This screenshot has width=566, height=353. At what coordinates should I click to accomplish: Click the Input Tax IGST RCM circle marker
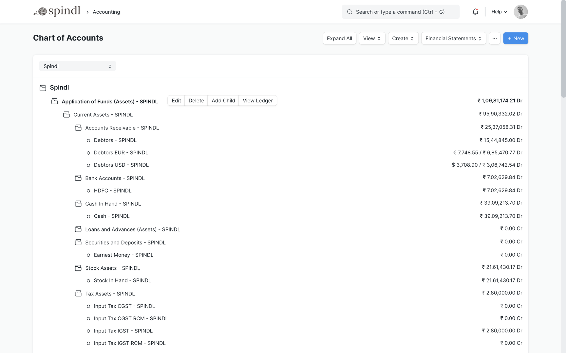click(88, 344)
